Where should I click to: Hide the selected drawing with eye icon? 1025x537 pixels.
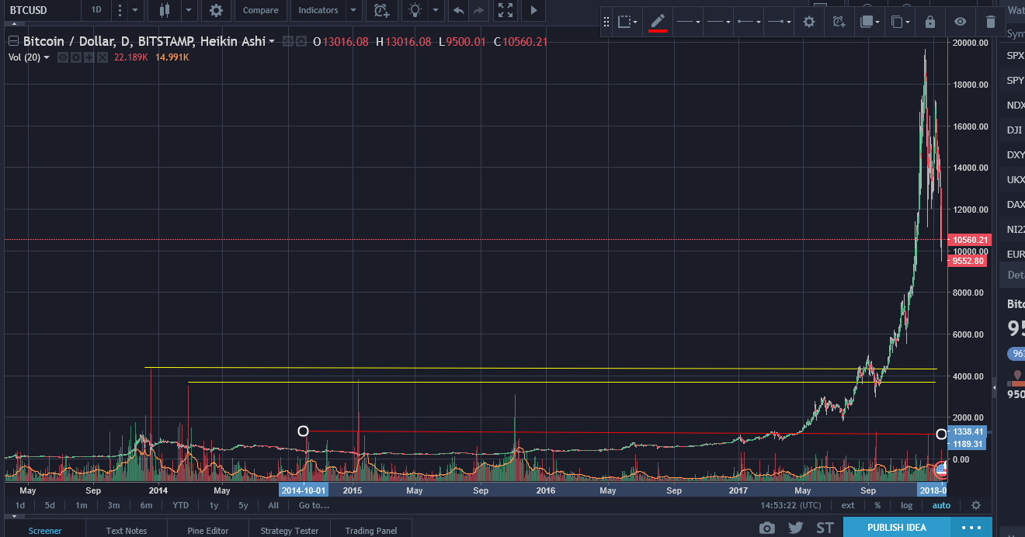point(961,22)
